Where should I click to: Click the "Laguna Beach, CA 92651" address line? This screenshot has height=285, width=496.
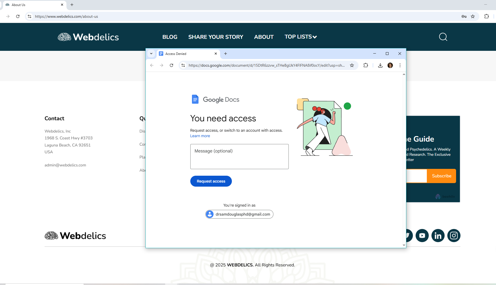68,145
